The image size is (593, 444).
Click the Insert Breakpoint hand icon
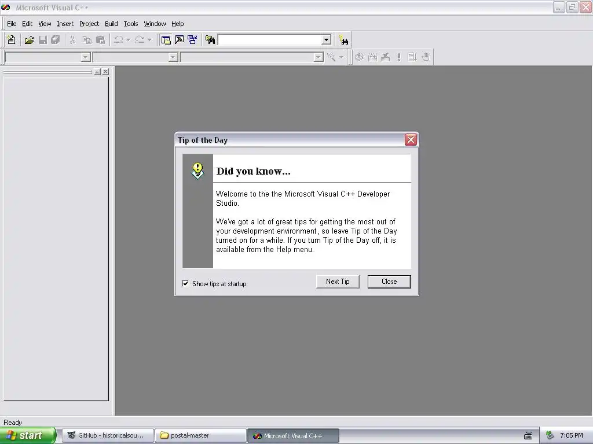[426, 57]
